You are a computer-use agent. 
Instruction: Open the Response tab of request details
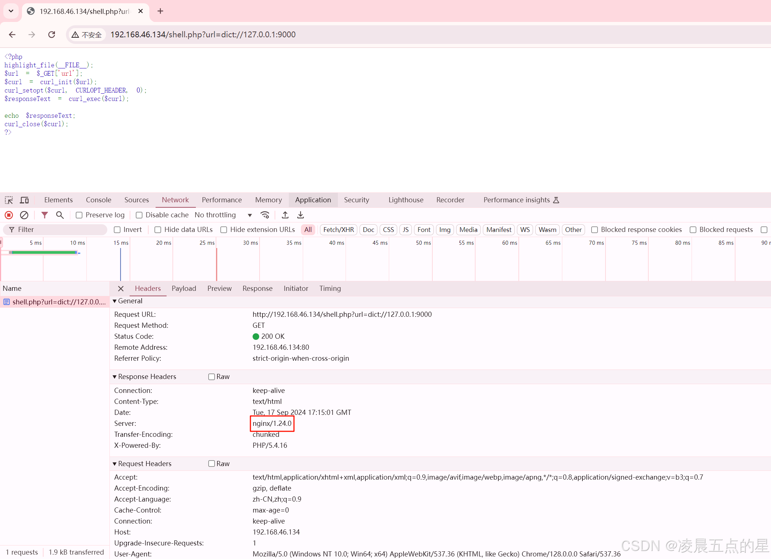tap(257, 289)
